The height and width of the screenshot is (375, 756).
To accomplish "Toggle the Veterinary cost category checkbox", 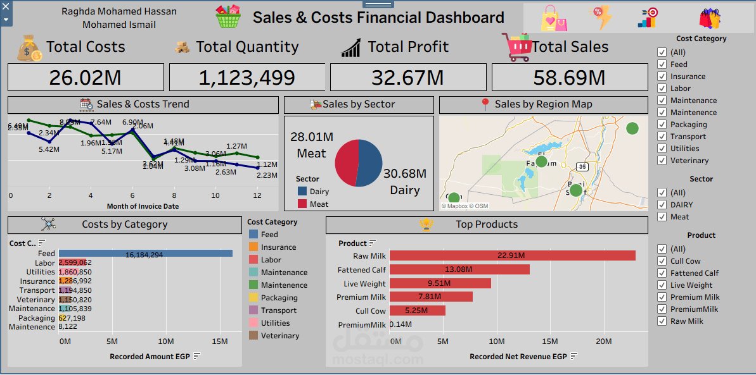I will [662, 161].
